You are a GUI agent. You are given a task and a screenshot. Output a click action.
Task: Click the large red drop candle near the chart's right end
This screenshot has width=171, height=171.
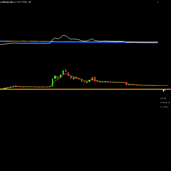click(x=126, y=83)
